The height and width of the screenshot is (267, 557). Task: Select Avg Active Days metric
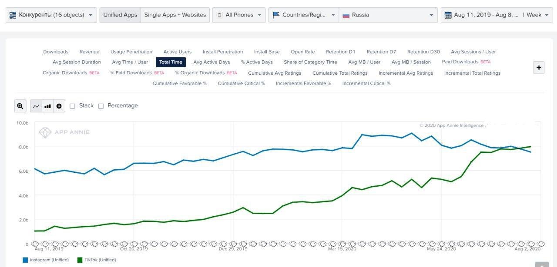click(211, 62)
